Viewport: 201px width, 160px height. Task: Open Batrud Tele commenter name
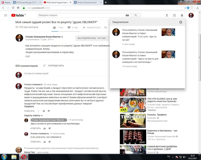(x=30, y=152)
